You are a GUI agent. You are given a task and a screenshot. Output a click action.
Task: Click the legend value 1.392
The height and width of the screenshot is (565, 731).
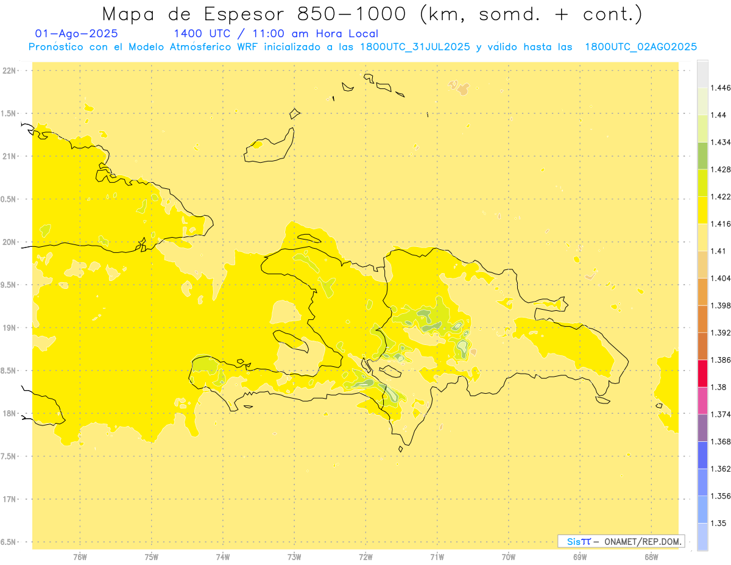721,333
